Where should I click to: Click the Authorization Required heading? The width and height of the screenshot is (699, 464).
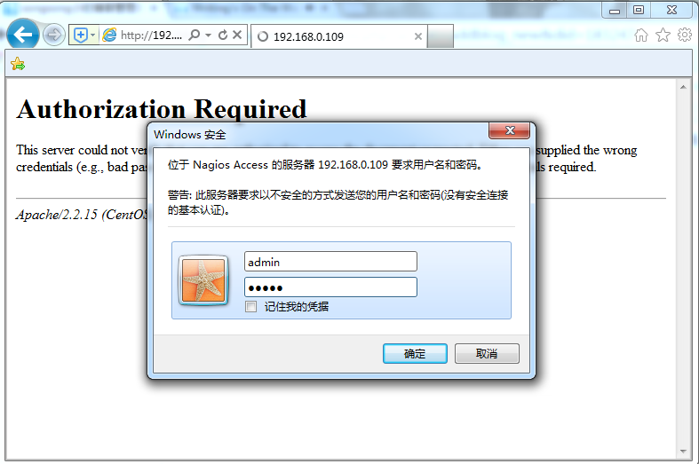pyautogui.click(x=162, y=109)
